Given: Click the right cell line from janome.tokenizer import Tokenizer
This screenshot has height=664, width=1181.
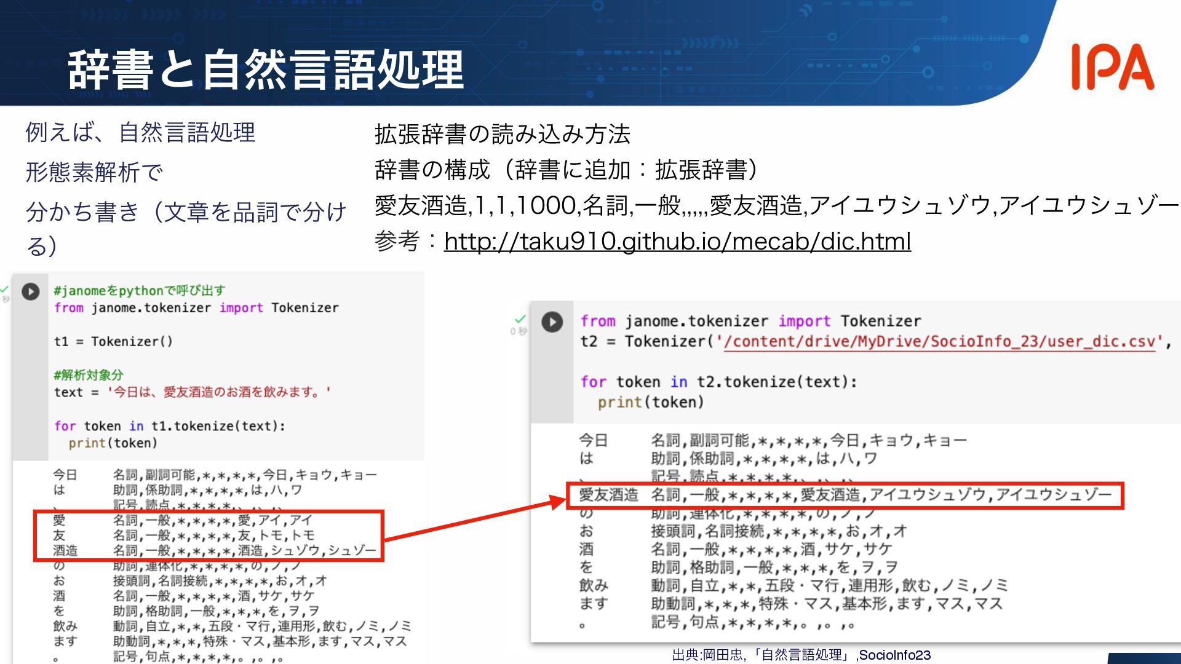Looking at the screenshot, I should pyautogui.click(x=750, y=321).
